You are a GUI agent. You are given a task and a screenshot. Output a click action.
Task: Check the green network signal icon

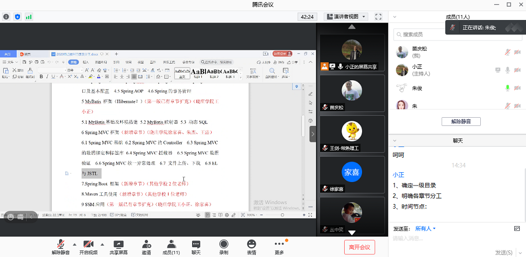(x=29, y=16)
